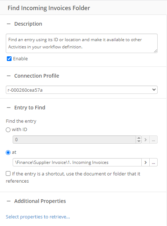Collapse the Description section
Screen dimensions: 167x226
tap(9, 24)
